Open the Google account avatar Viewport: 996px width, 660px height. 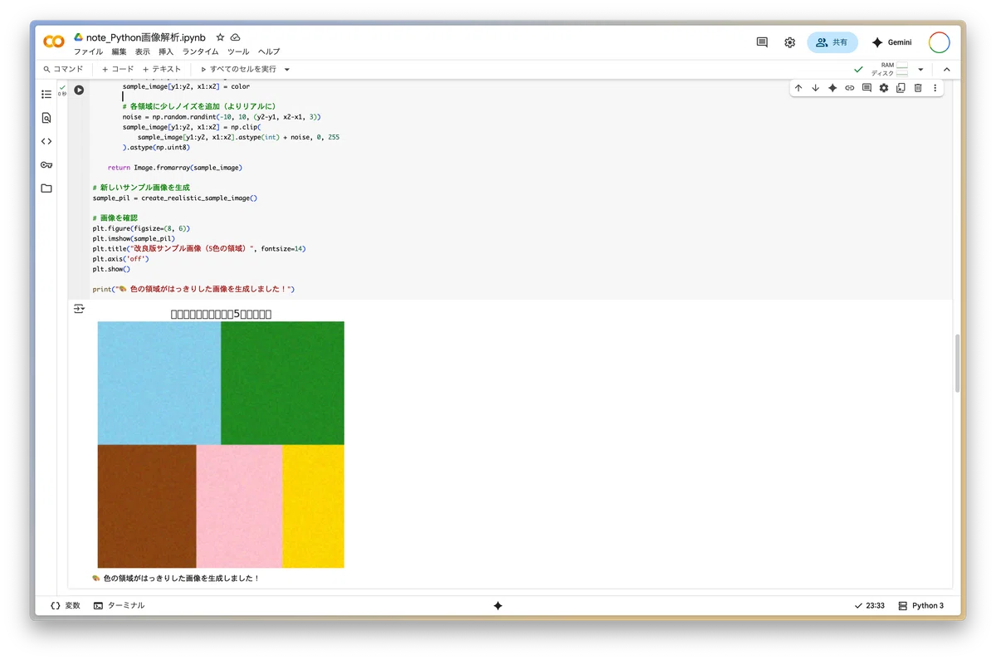[940, 42]
